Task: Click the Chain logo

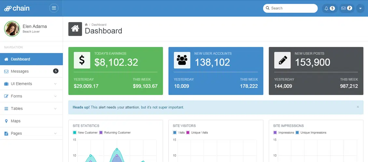Action: 17,8
